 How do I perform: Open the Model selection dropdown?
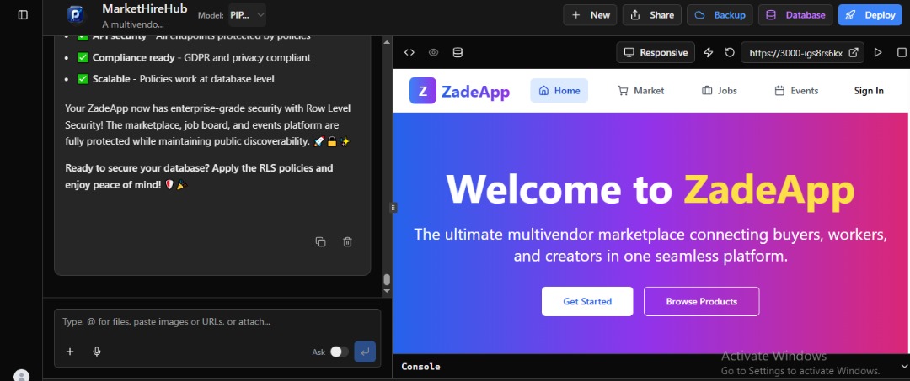(247, 15)
